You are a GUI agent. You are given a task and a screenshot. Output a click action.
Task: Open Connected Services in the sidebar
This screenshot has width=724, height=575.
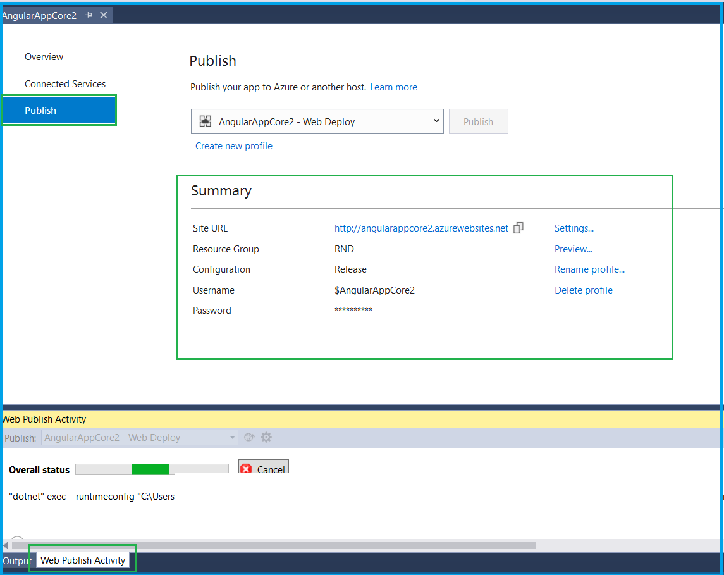(x=65, y=83)
